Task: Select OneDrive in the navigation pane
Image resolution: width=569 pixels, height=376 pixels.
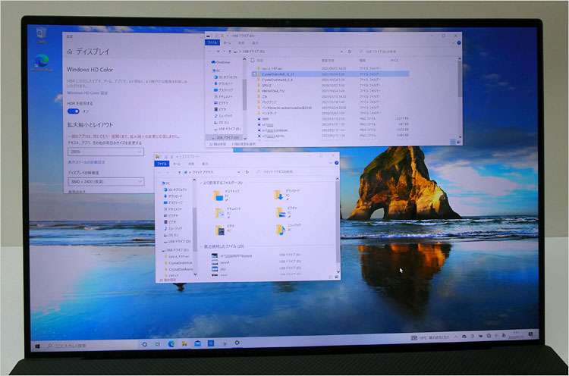Action: tap(222, 62)
